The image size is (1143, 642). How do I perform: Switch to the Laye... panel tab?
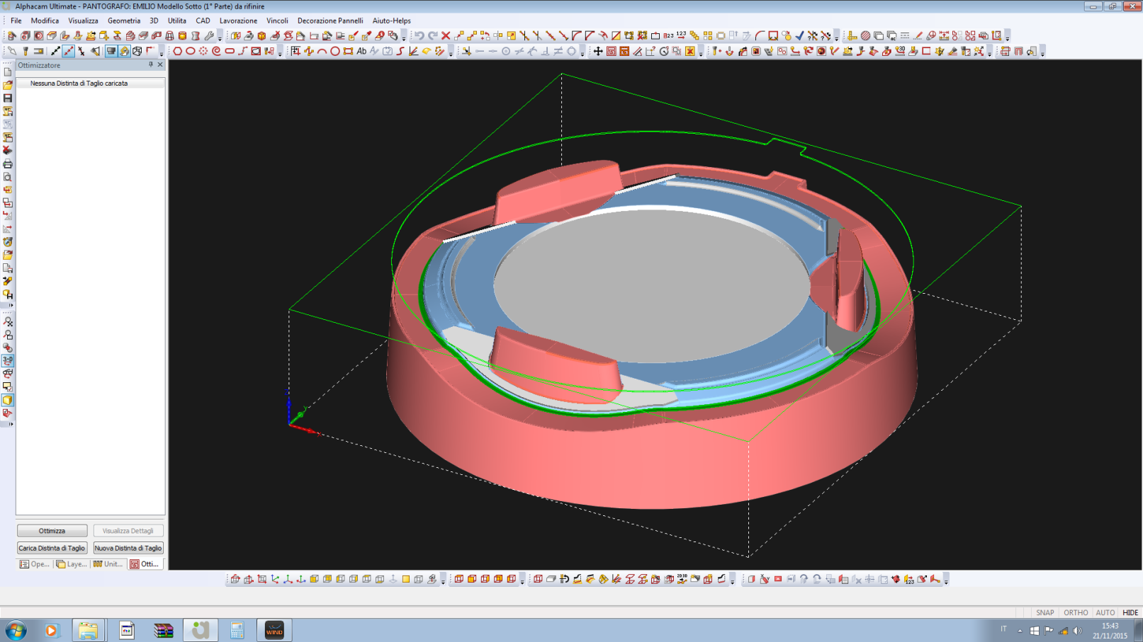[x=72, y=564]
